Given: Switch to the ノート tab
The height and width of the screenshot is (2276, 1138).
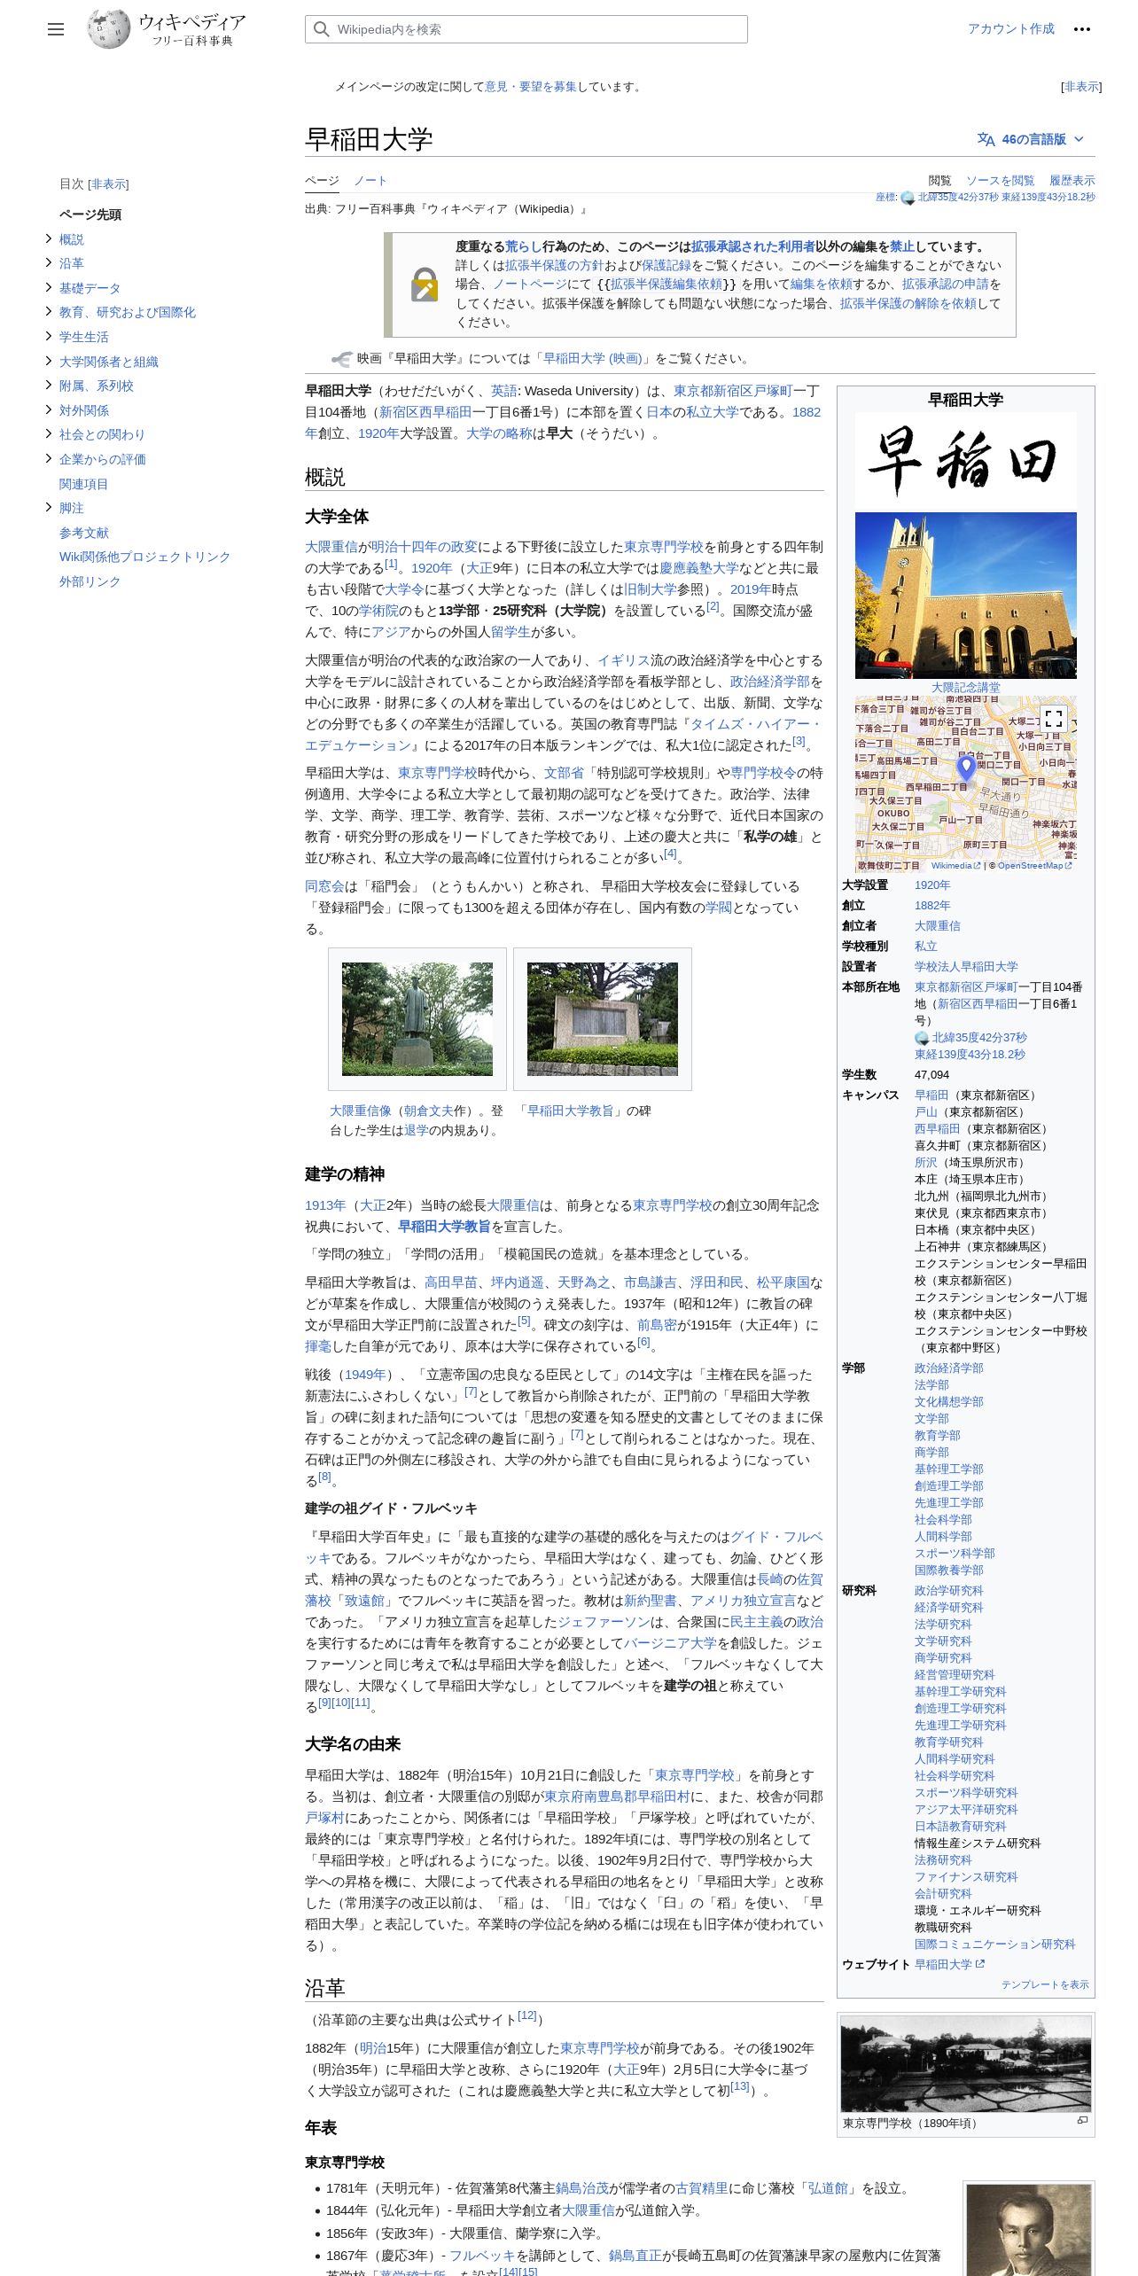Looking at the screenshot, I should tap(370, 181).
